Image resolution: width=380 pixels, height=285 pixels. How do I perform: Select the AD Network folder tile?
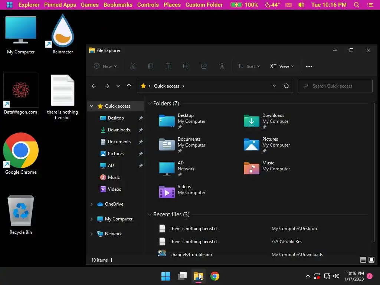pyautogui.click(x=177, y=168)
